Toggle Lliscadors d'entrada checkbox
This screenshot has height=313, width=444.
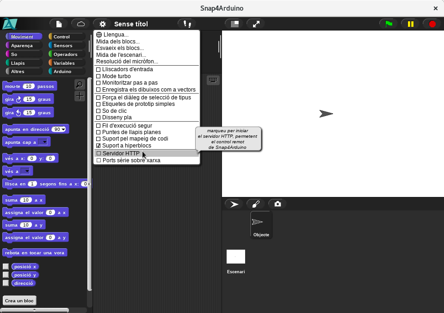[99, 69]
